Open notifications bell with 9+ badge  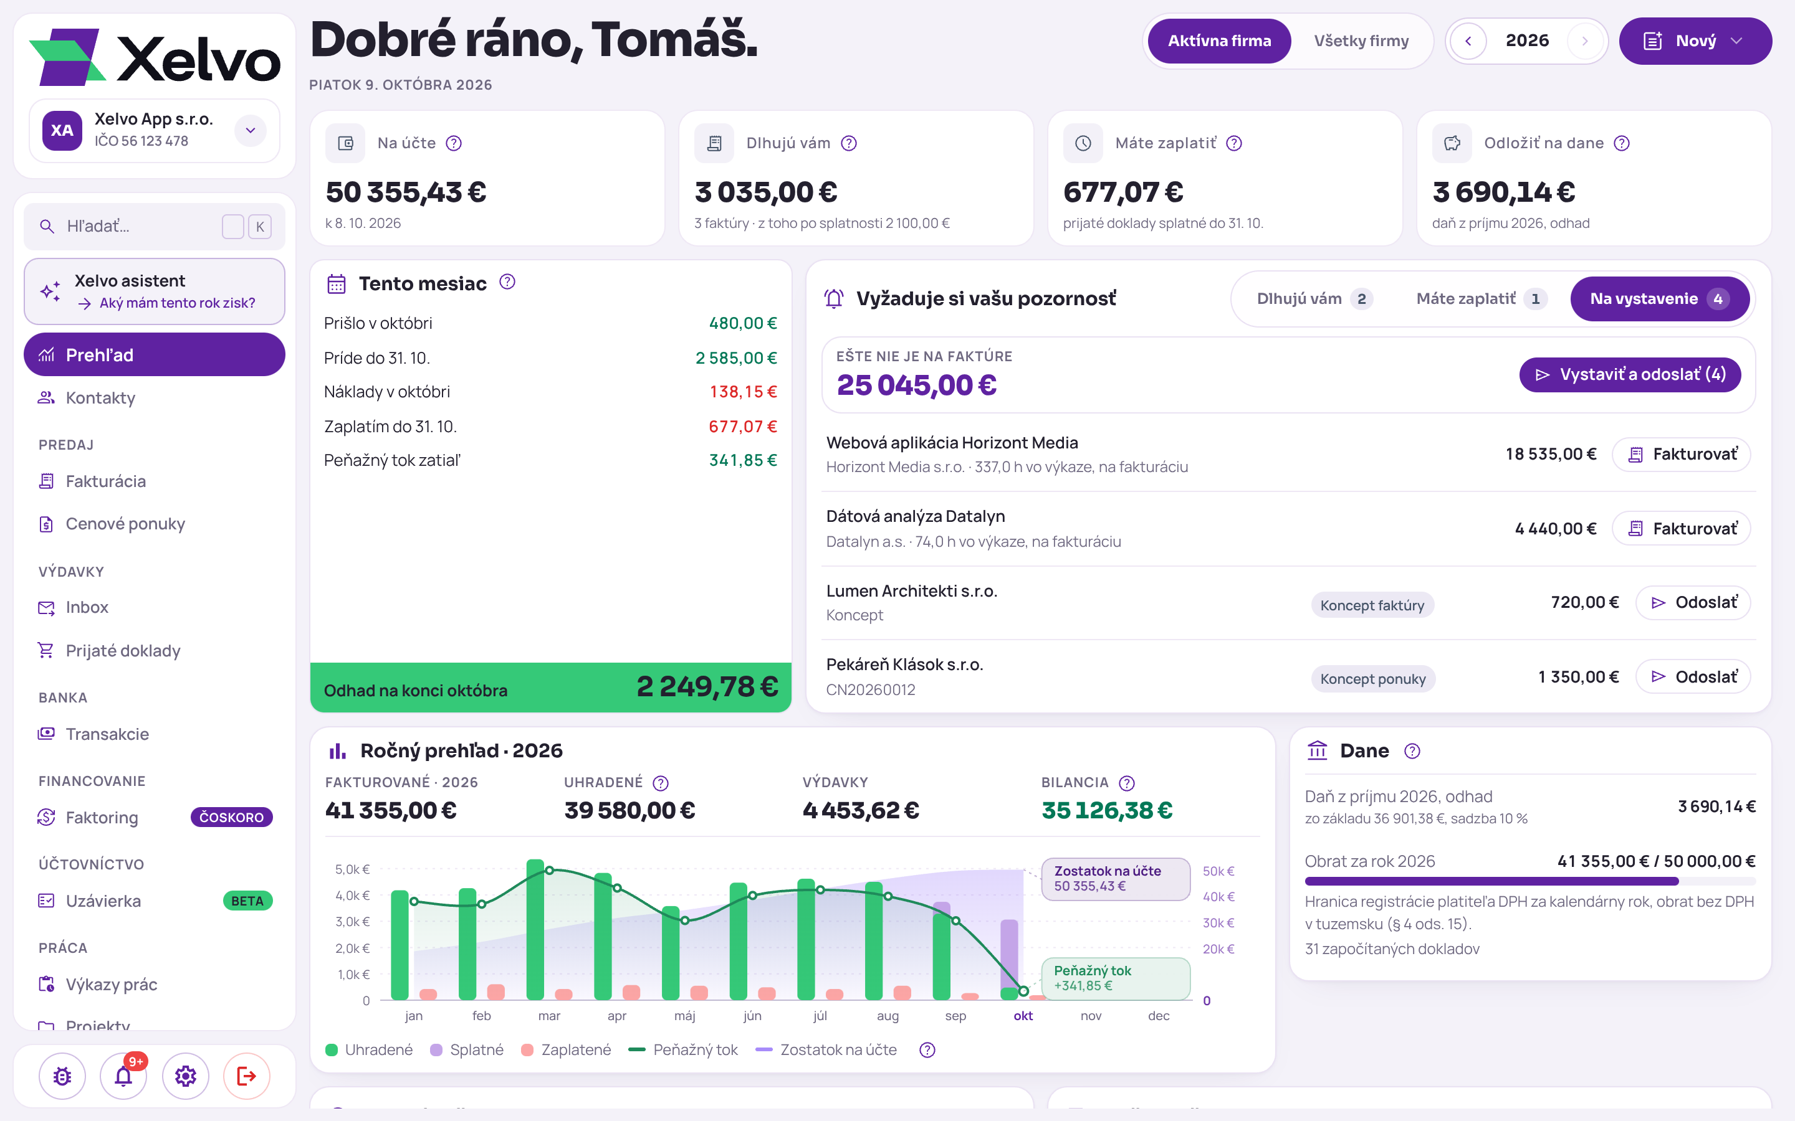pyautogui.click(x=124, y=1076)
